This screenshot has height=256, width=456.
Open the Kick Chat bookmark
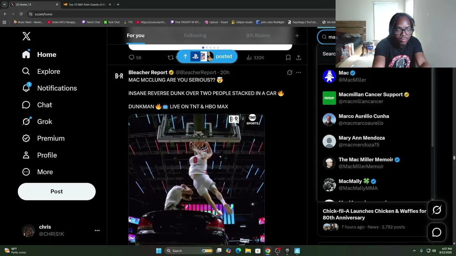[x=112, y=22]
